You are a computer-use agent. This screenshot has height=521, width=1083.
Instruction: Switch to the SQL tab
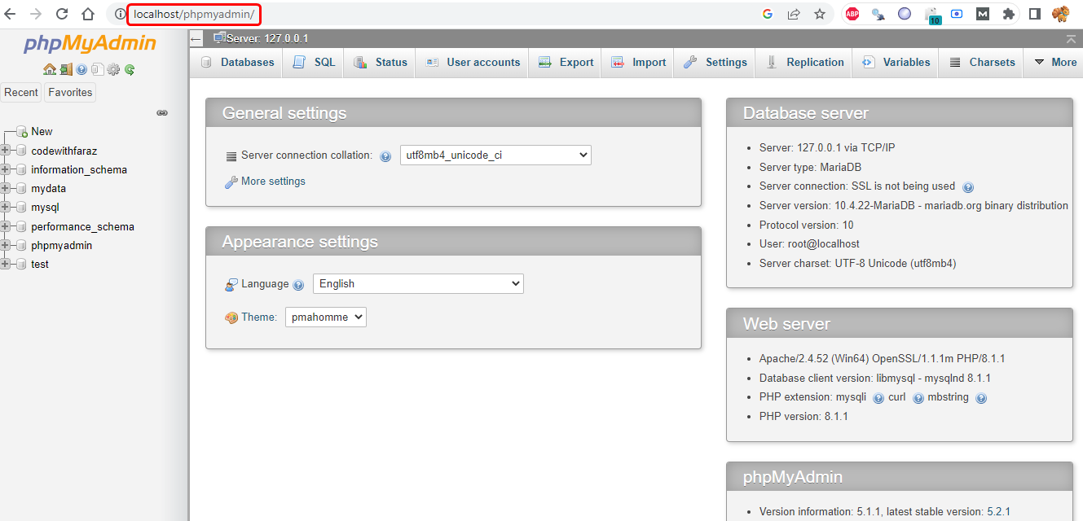click(315, 62)
